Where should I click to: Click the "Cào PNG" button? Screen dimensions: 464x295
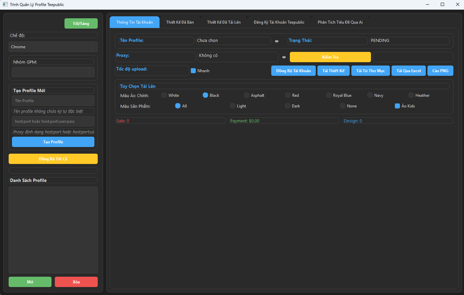tap(440, 71)
